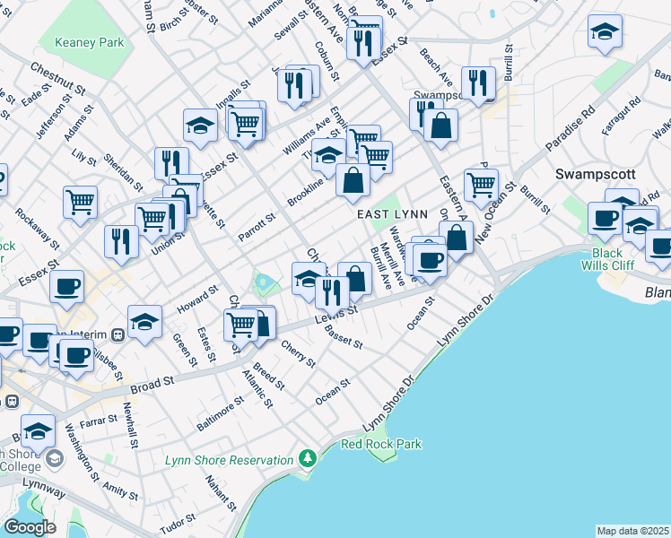Click the Red Rock Park label
The image size is (671, 538).
click(381, 445)
